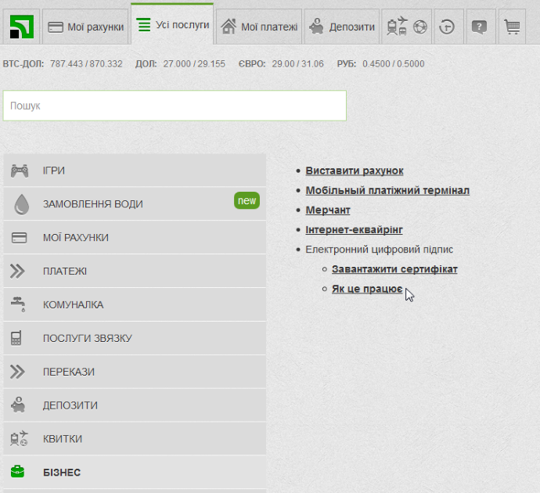Click the PrivatBank green logo
This screenshot has height=493, width=540.
pos(21,27)
